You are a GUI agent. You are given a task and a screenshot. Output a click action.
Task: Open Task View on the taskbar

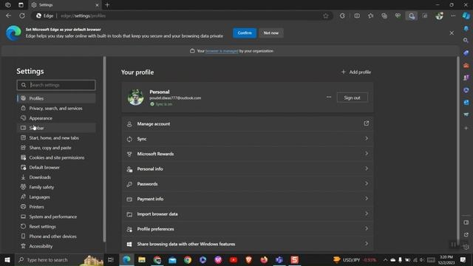click(x=111, y=259)
